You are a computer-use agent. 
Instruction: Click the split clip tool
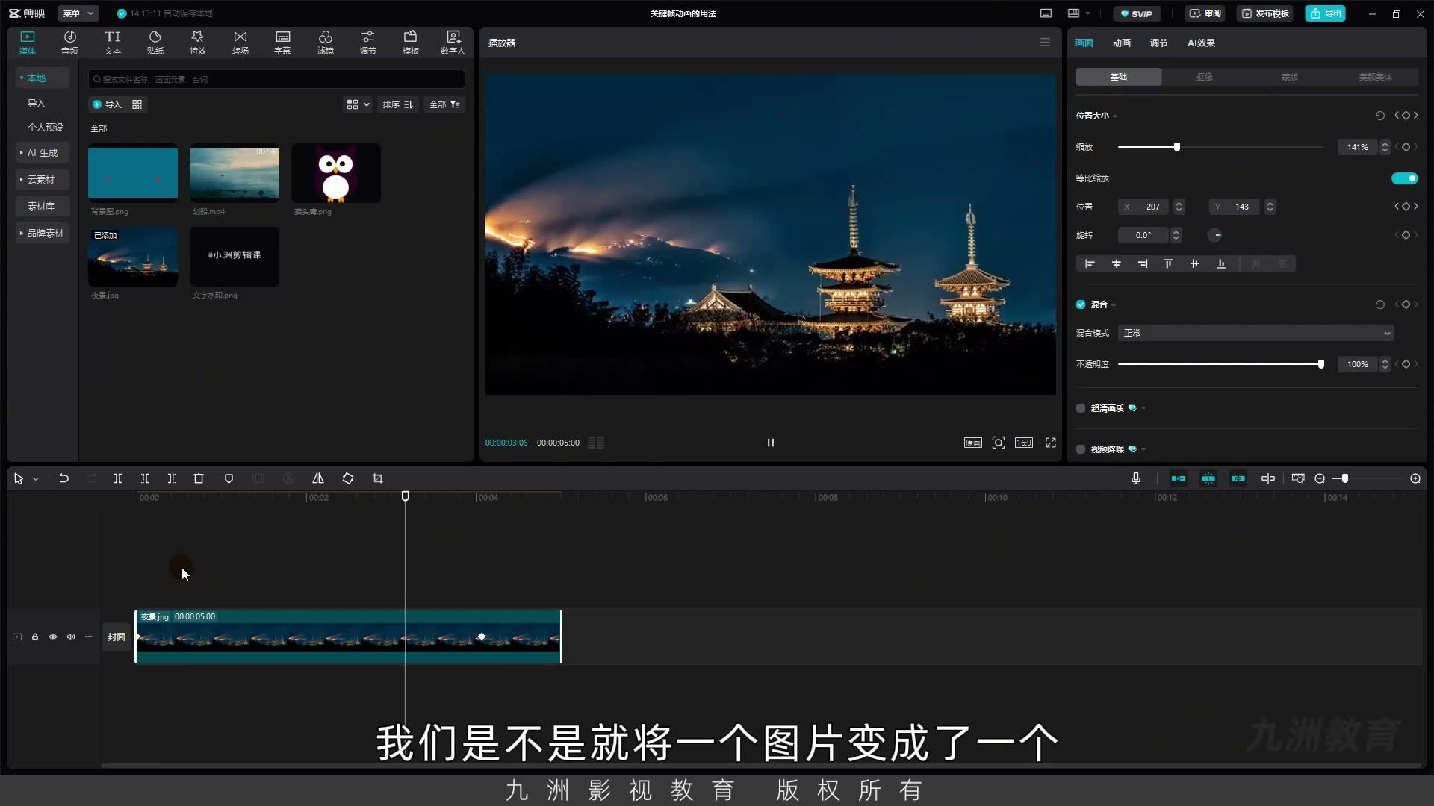point(118,478)
